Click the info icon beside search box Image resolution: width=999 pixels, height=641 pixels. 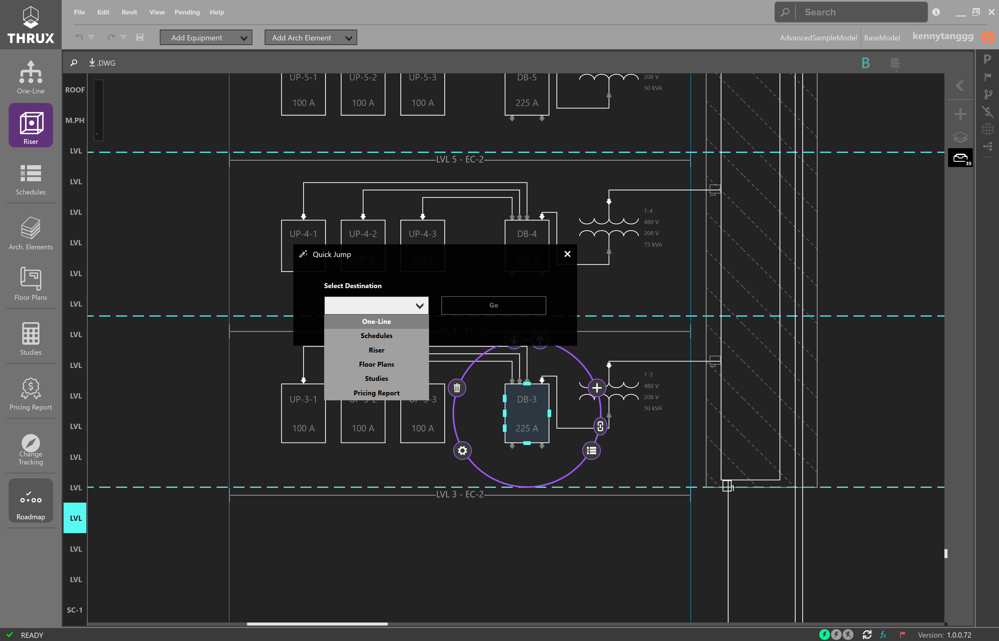pyautogui.click(x=936, y=12)
